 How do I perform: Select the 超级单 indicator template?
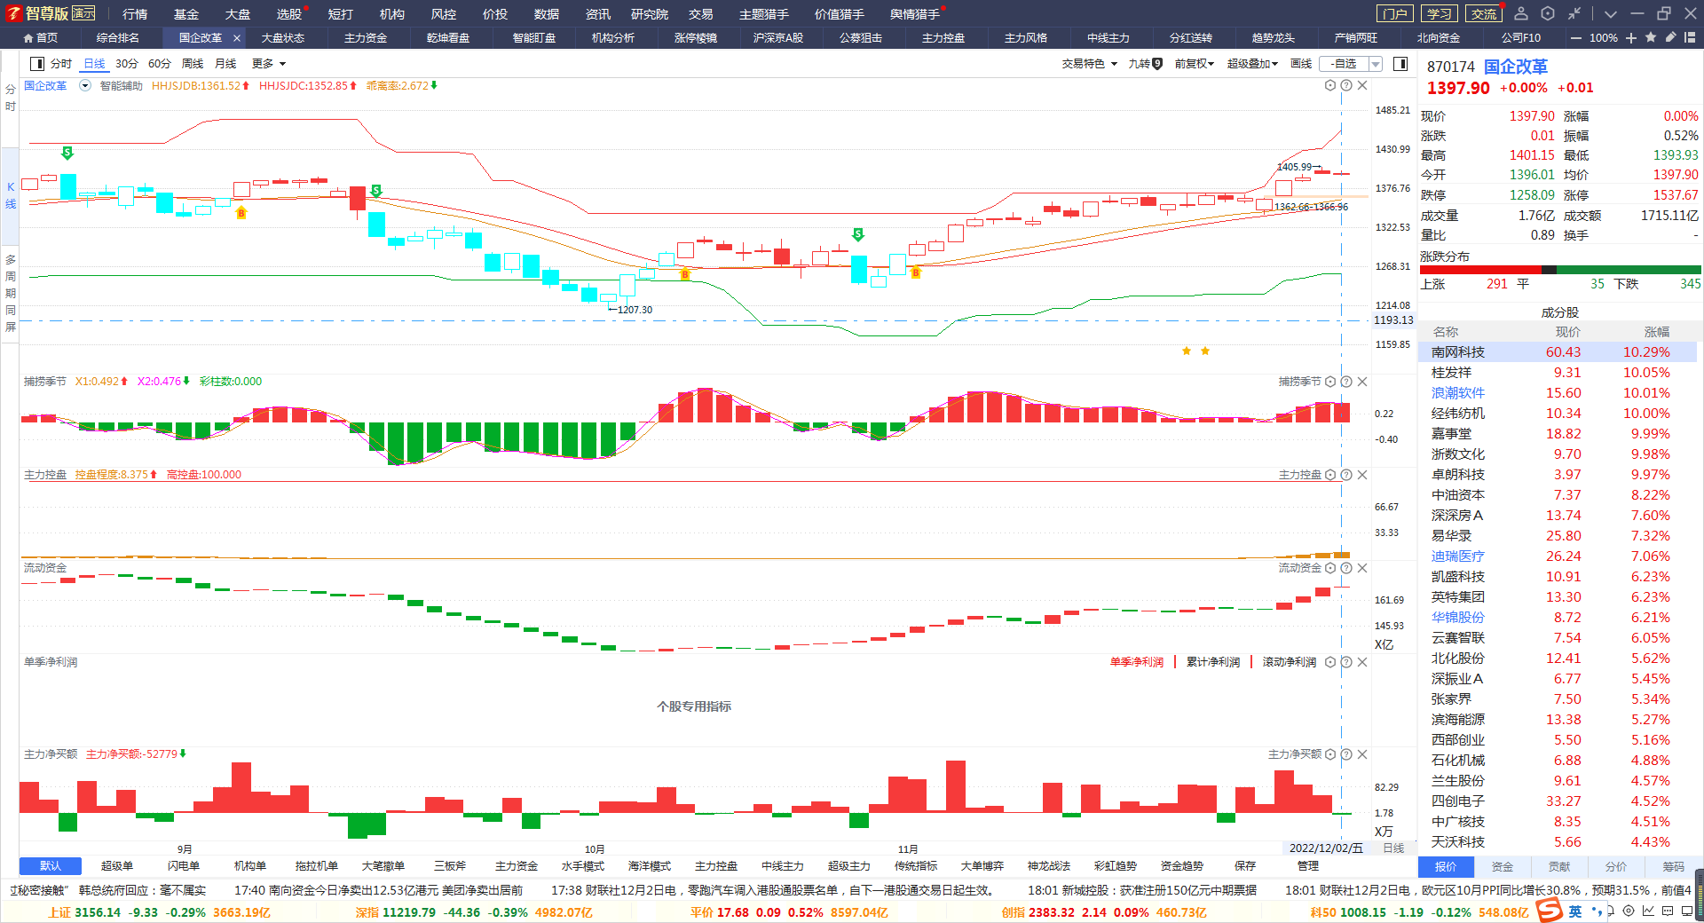(117, 865)
